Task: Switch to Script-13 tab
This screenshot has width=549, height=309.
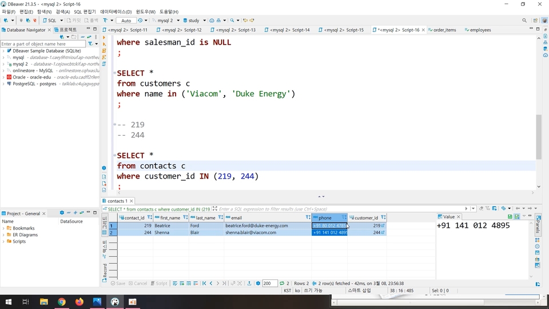Action: 233,30
